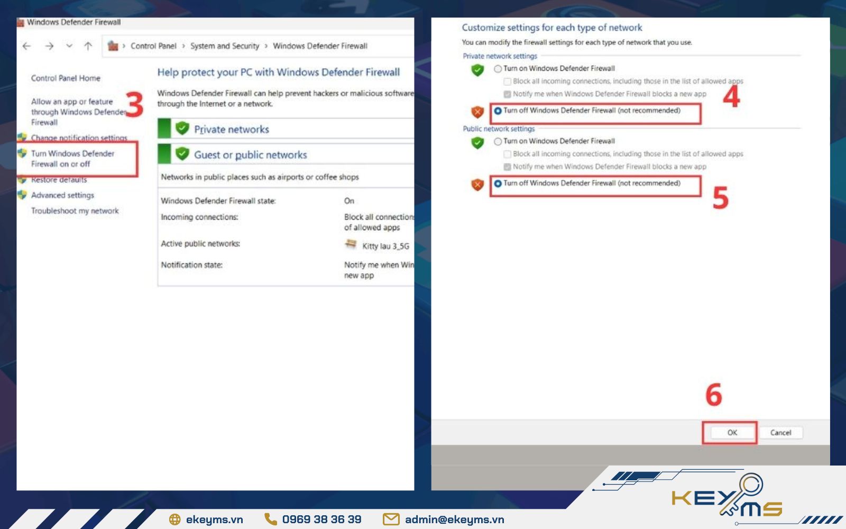The width and height of the screenshot is (846, 529).
Task: Click the Forward navigation arrow
Action: coord(49,46)
